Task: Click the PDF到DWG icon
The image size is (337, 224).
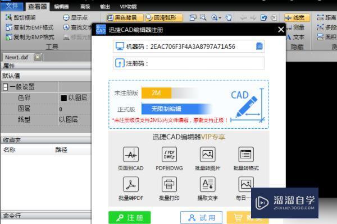Action: coord(170,155)
